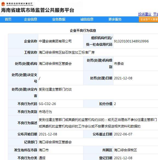This screenshot has height=160, width=158.
Task: Click the 处罚(处理)决定文号 slash value
Action: (x=39, y=78)
